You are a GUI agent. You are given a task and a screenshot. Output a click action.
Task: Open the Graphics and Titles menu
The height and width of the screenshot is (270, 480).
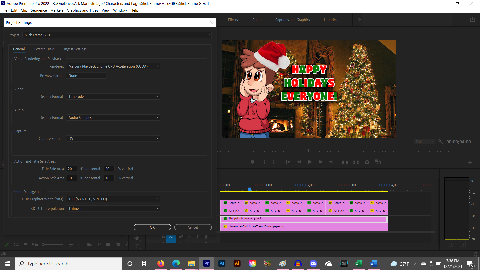coord(82,10)
